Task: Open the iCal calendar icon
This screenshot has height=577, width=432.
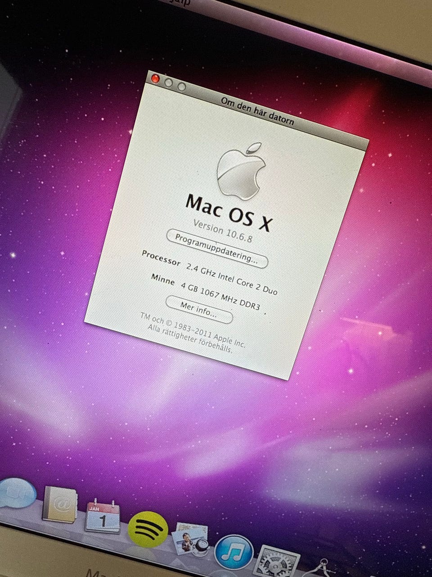Action: [103, 517]
